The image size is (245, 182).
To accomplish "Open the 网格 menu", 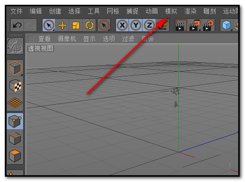I will [x=113, y=11].
